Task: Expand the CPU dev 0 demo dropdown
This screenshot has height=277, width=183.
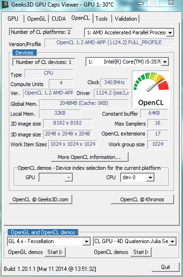Action: [x=137, y=177]
